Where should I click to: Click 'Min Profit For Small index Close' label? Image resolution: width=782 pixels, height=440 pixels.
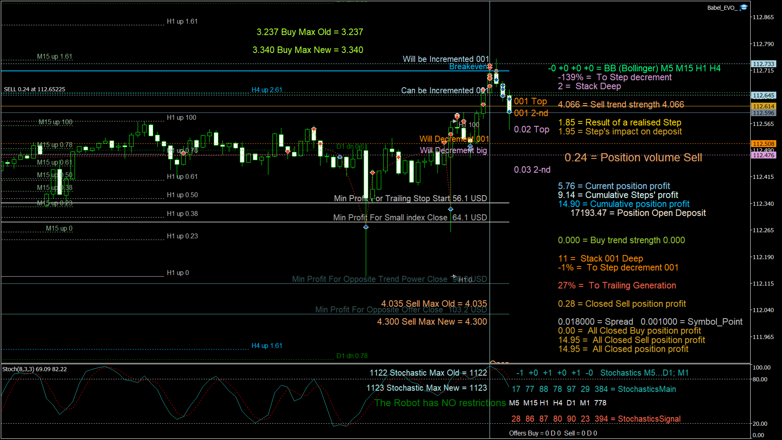[x=410, y=218]
